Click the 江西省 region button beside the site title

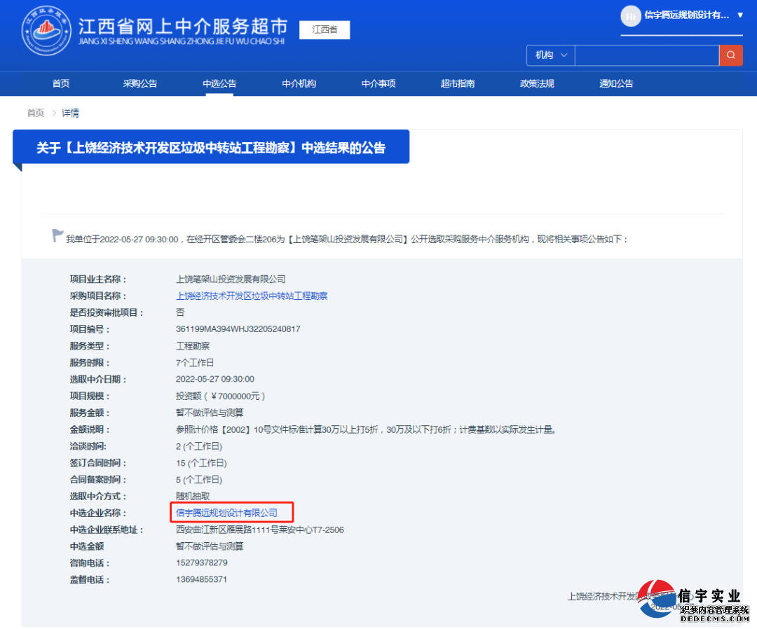(324, 30)
